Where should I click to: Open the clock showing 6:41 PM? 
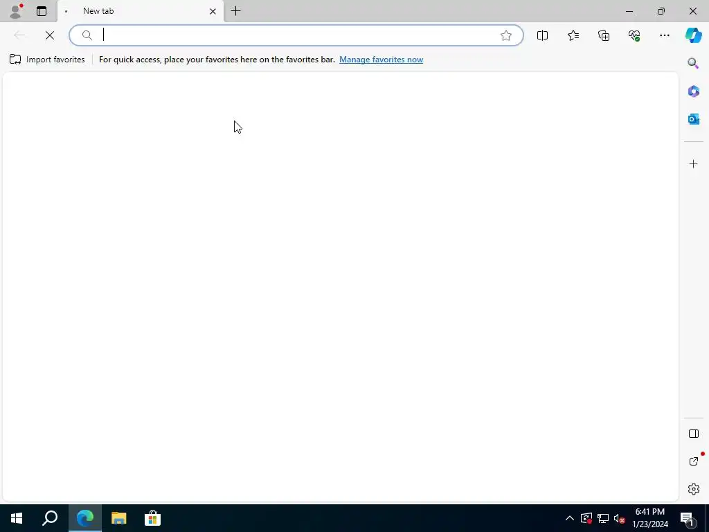click(649, 518)
